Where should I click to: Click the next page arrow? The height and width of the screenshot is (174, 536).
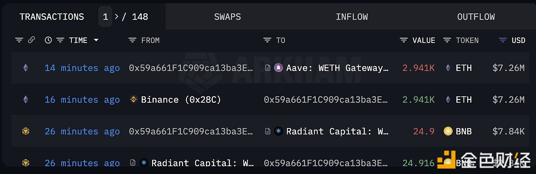pos(116,17)
